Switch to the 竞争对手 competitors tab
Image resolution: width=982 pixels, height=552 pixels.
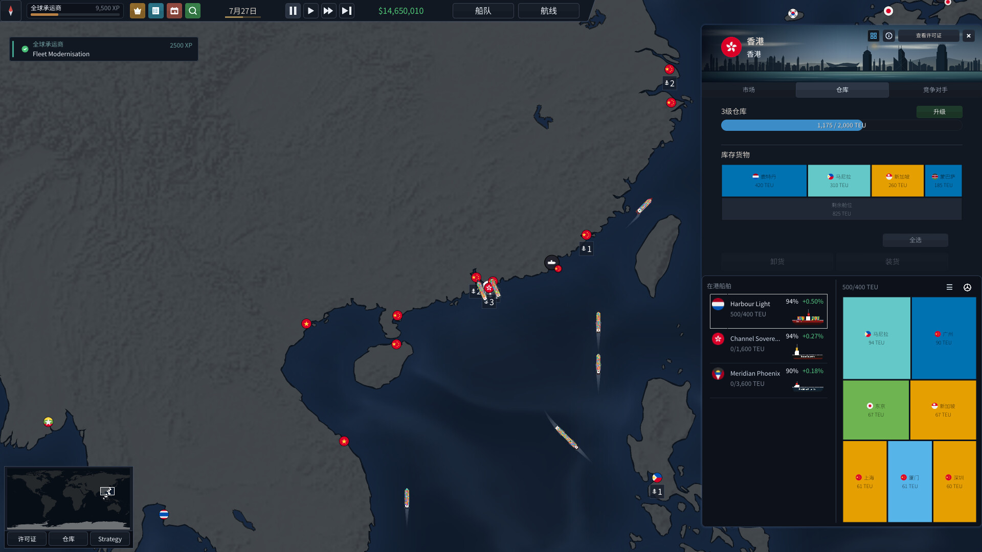click(x=935, y=89)
